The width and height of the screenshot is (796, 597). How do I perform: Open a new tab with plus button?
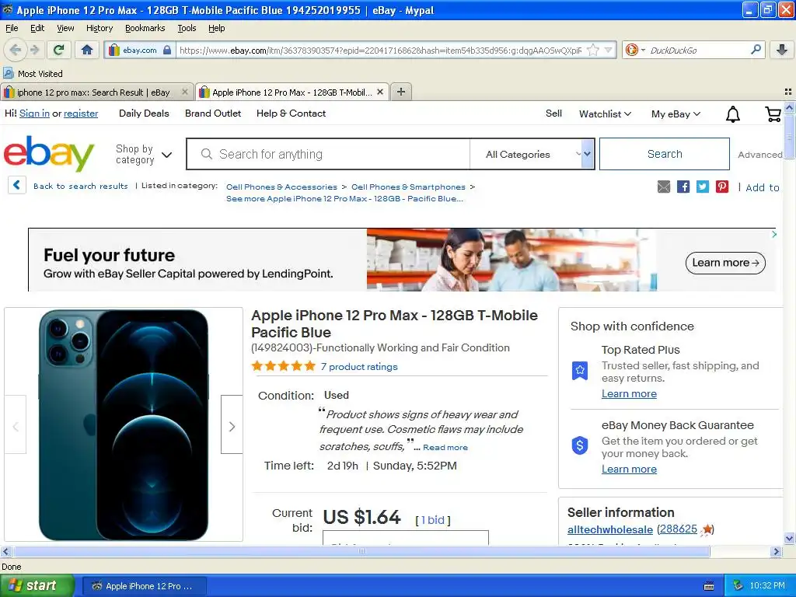tap(401, 92)
